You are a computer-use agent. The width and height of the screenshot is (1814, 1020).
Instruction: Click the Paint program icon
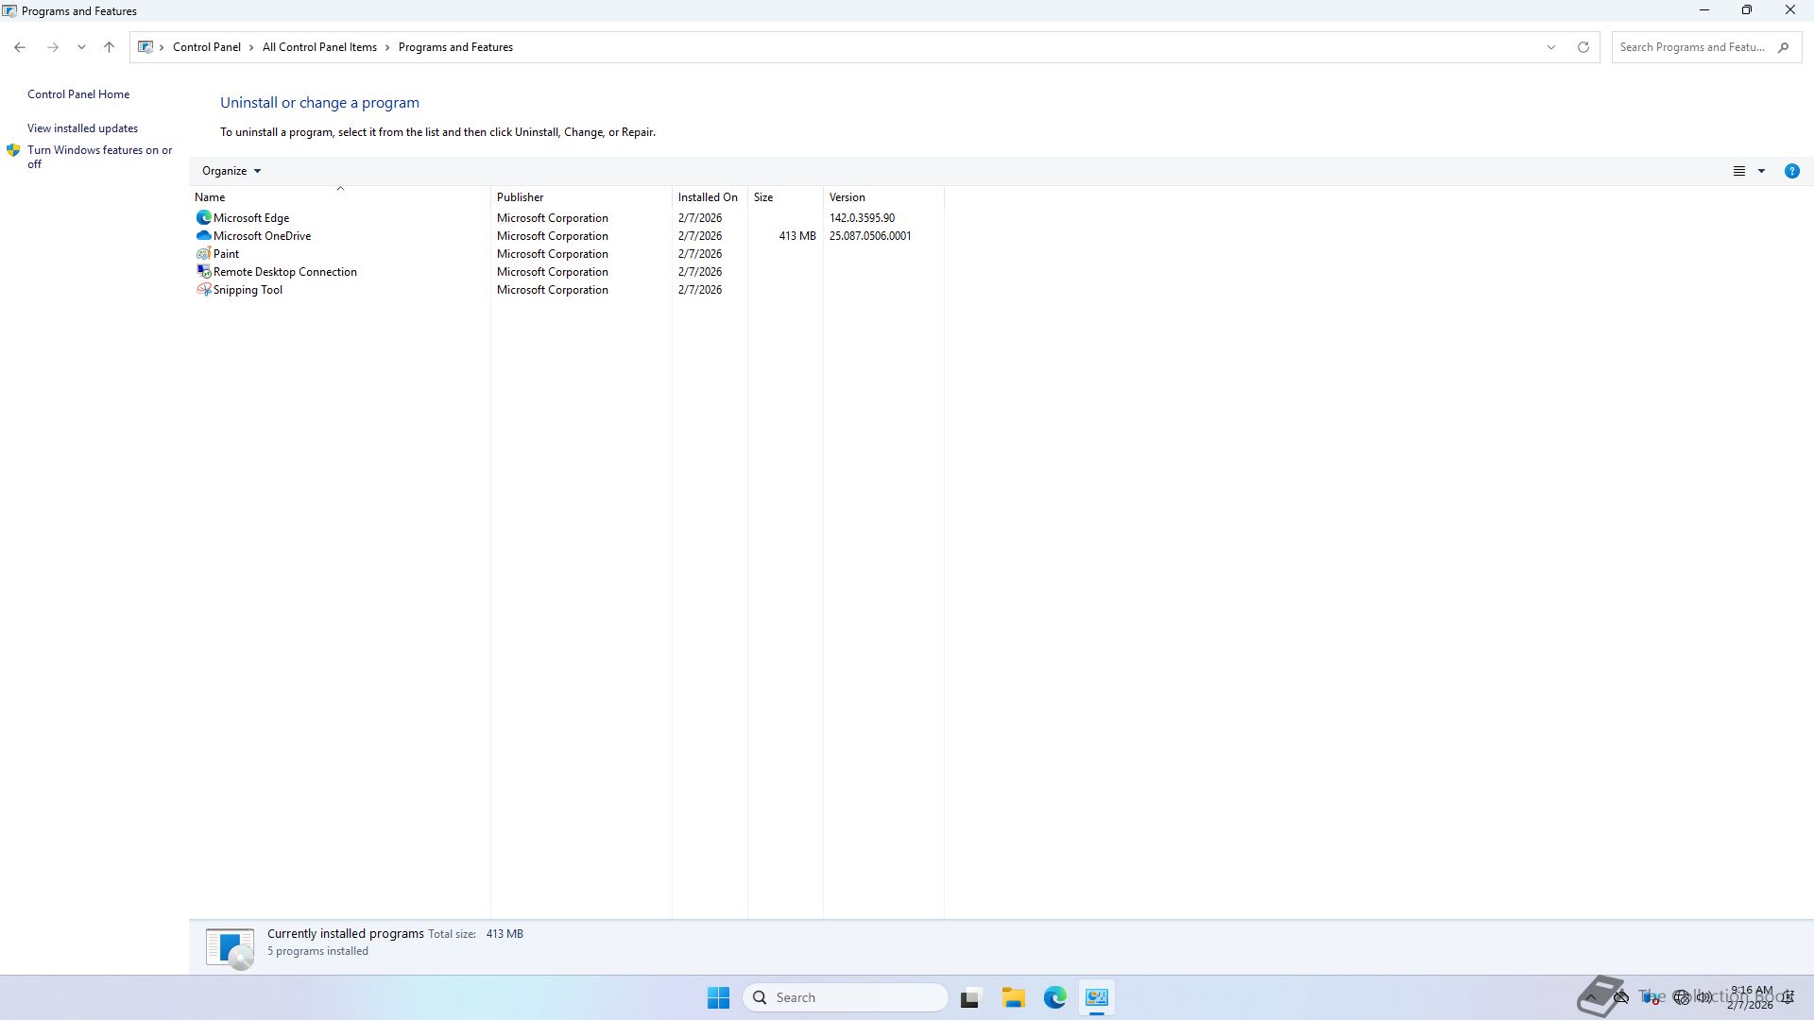point(203,254)
